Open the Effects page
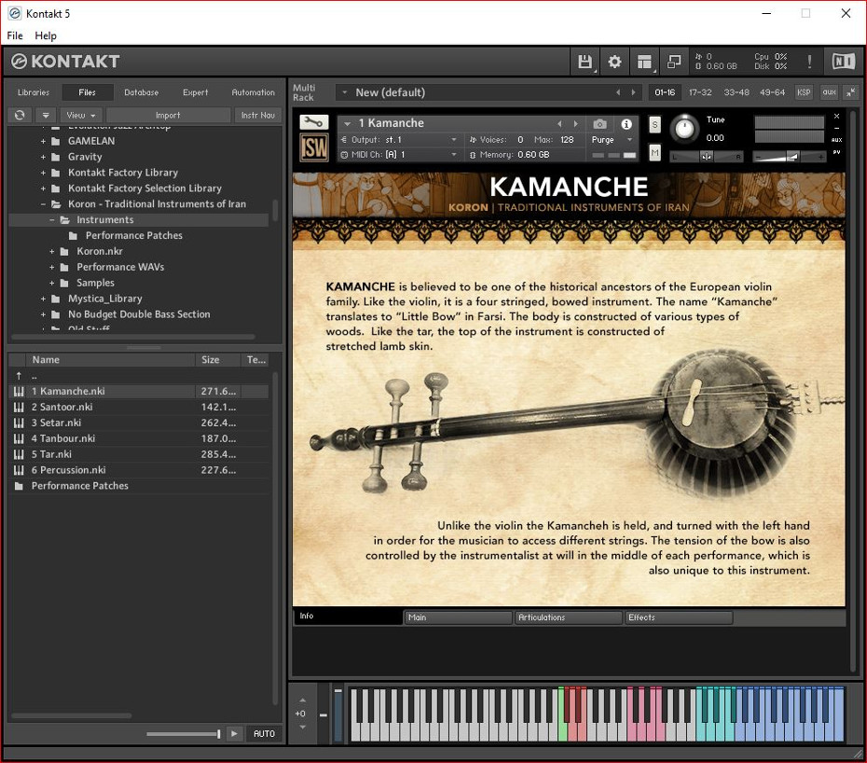 pos(679,617)
